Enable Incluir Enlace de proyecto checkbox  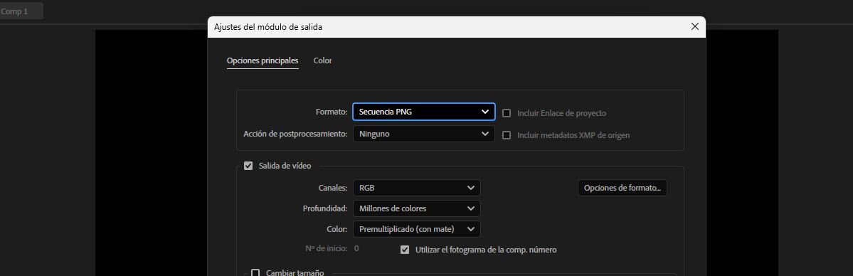[x=507, y=113]
